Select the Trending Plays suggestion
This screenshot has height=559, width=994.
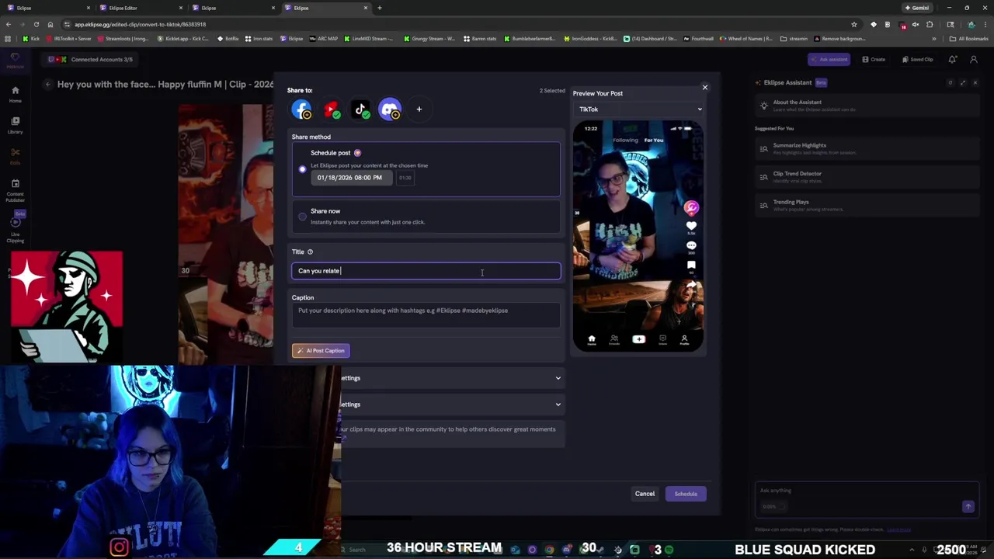[867, 205]
